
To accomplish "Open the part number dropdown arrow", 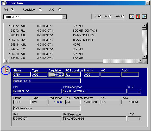I will [x=64, y=17].
